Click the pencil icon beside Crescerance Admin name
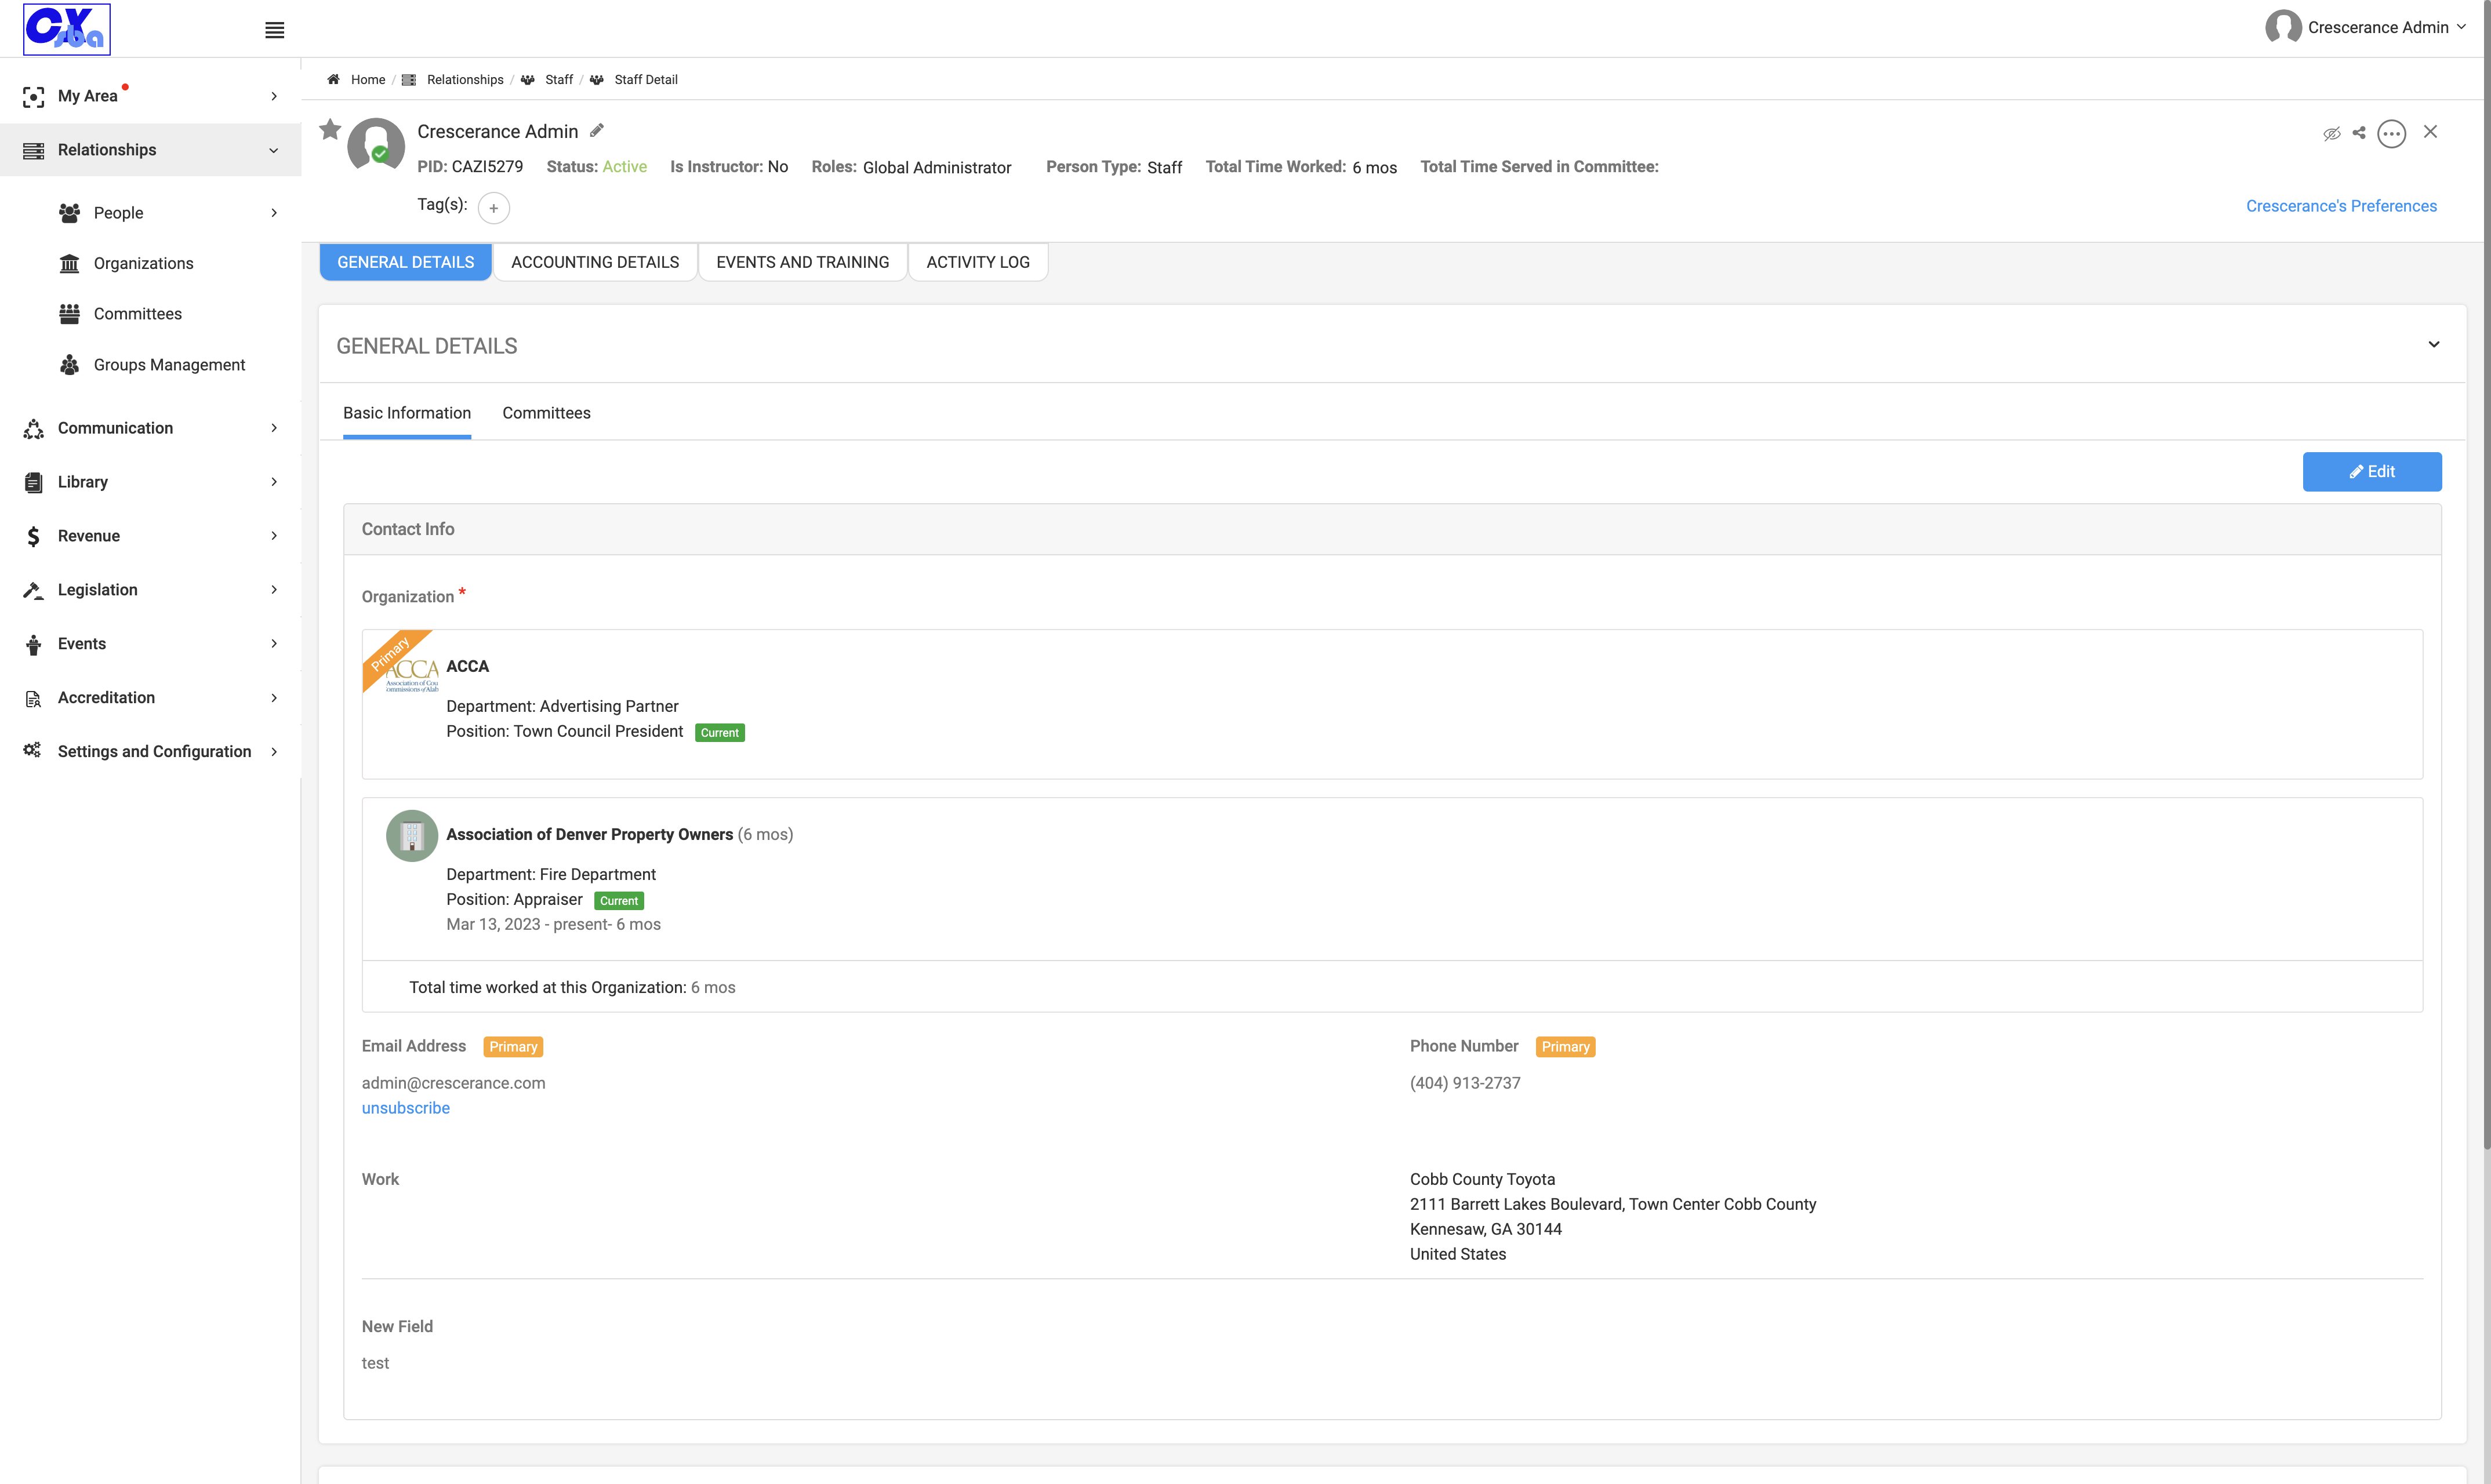 coord(597,130)
